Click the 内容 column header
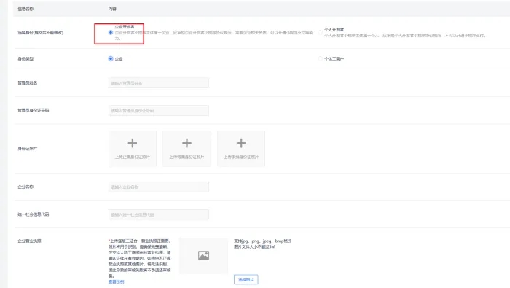This screenshot has width=510, height=288. point(112,9)
